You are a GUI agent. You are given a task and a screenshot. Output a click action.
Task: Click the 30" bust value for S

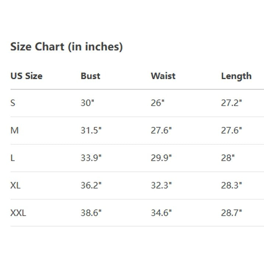tap(88, 103)
